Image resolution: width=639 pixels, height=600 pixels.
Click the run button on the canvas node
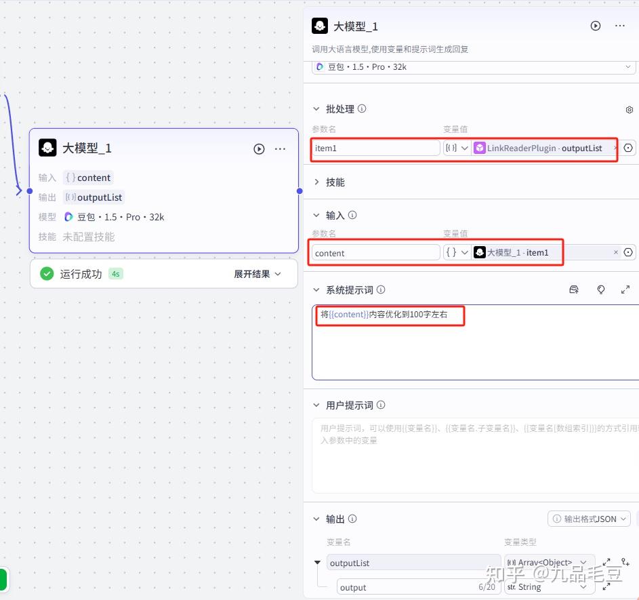point(259,148)
